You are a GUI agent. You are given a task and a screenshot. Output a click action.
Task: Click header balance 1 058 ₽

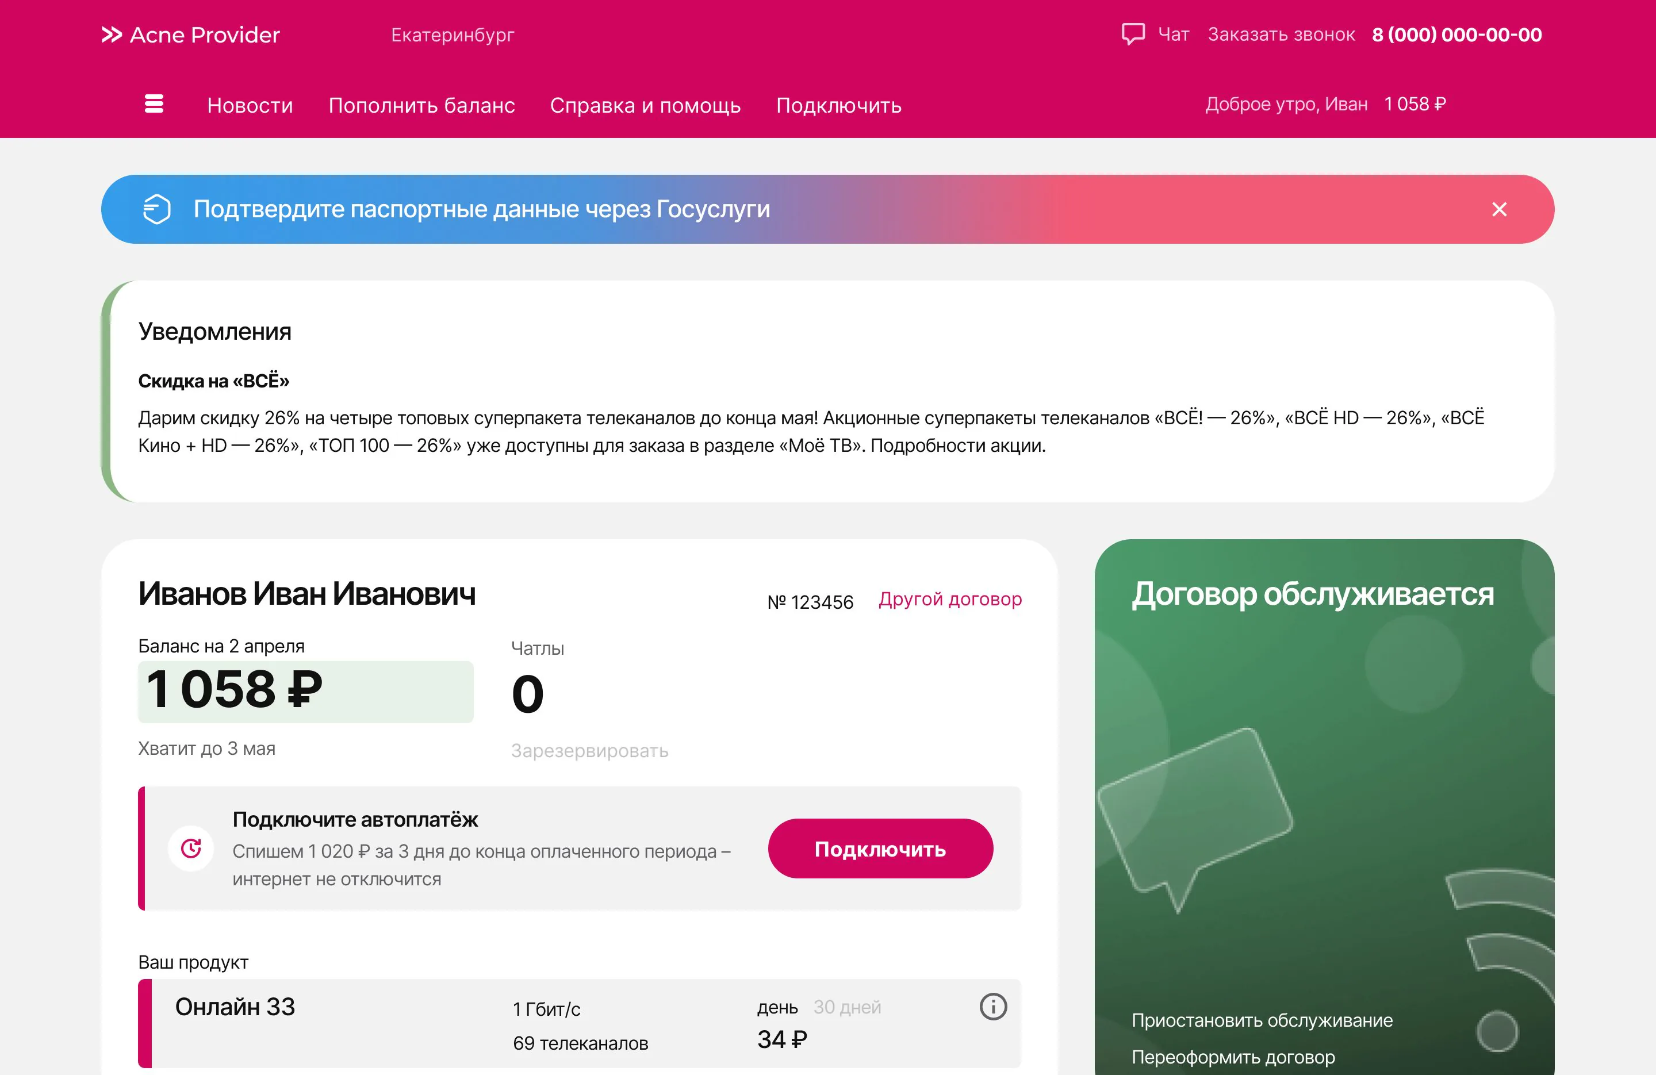1414,103
